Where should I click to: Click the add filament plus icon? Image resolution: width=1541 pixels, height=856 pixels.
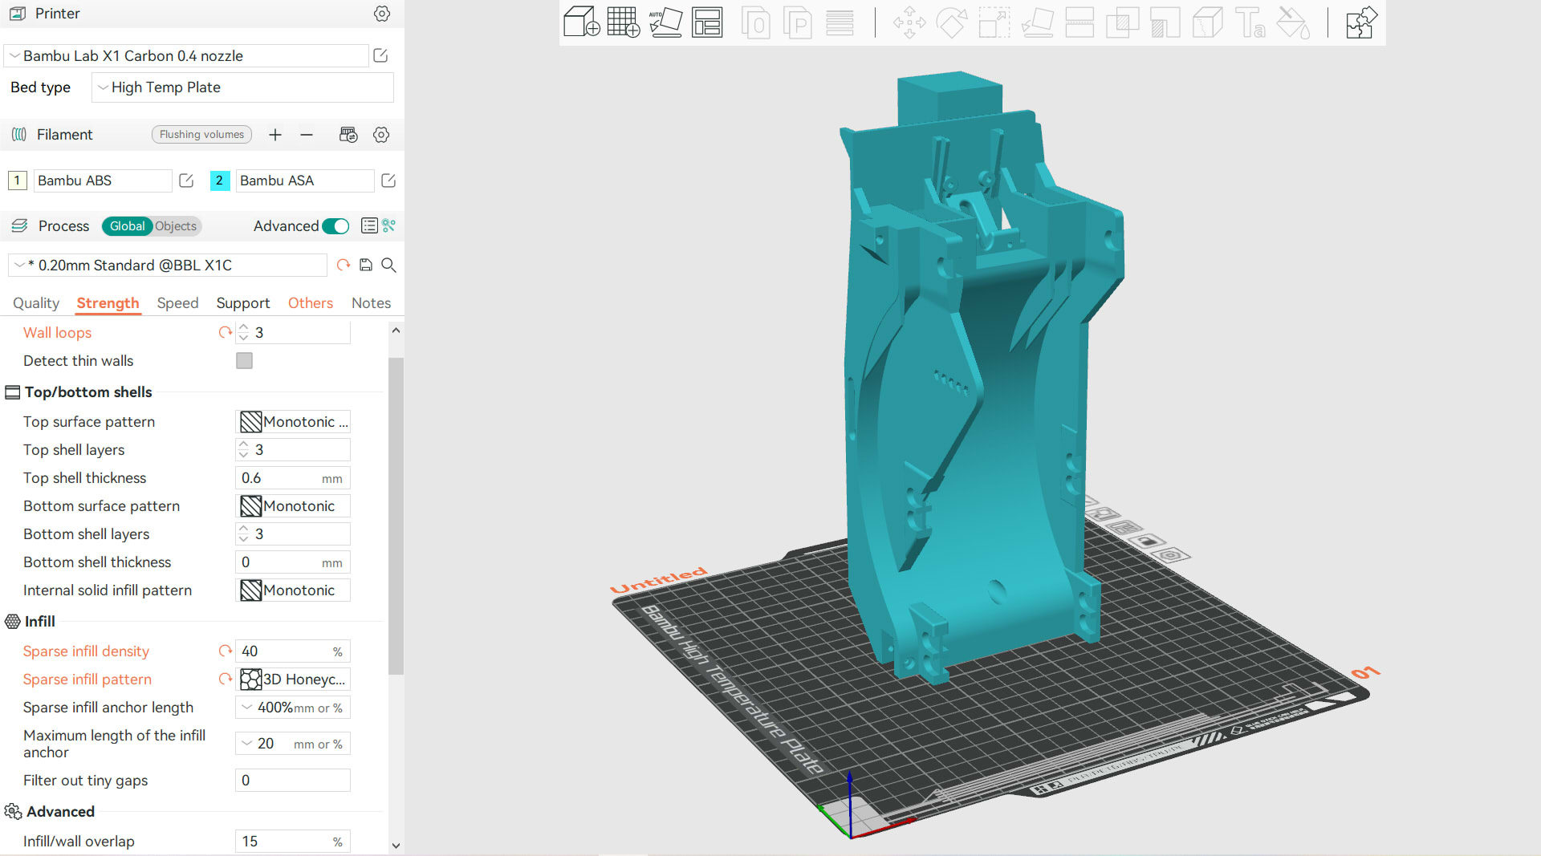(x=275, y=135)
